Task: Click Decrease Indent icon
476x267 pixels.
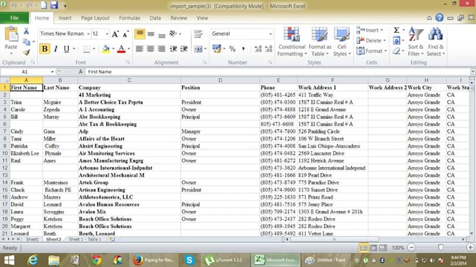Action: point(174,49)
